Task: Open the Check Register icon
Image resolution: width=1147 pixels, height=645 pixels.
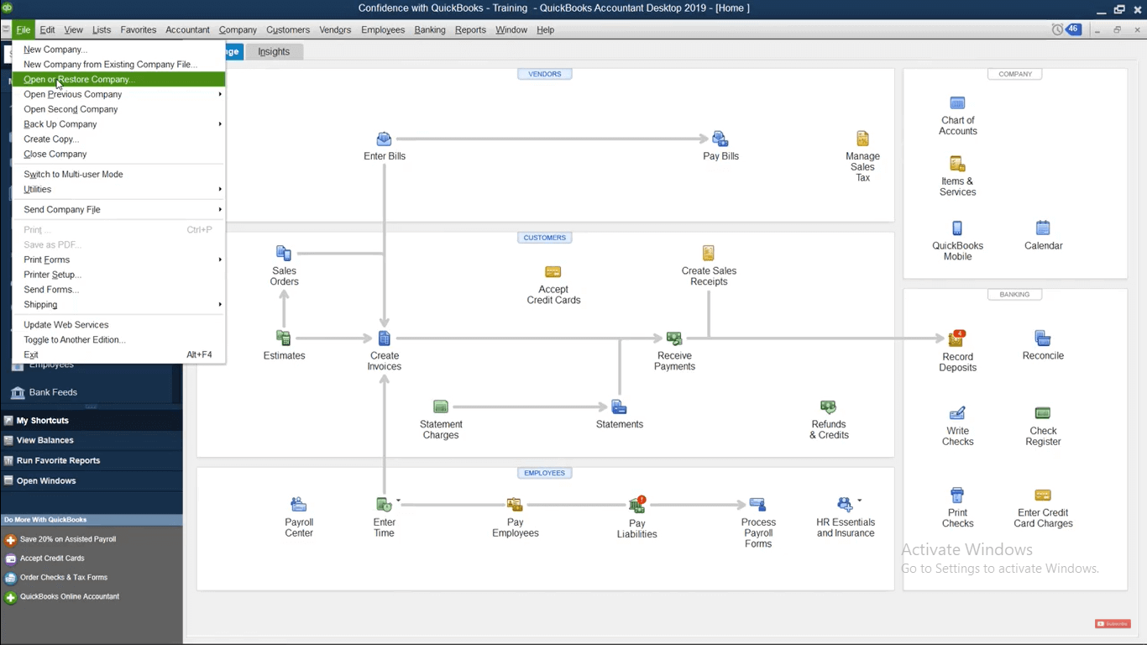Action: click(x=1043, y=412)
